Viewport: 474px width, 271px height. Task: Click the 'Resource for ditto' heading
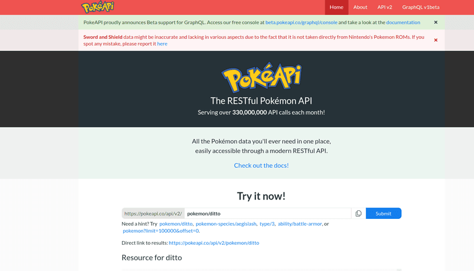tap(152, 258)
